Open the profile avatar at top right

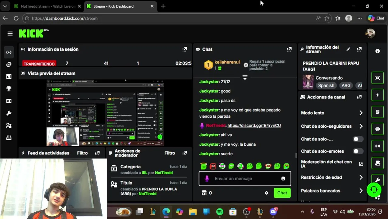370,33
